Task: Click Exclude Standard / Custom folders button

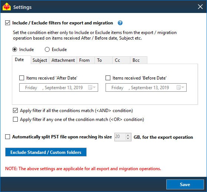Action: (46, 152)
